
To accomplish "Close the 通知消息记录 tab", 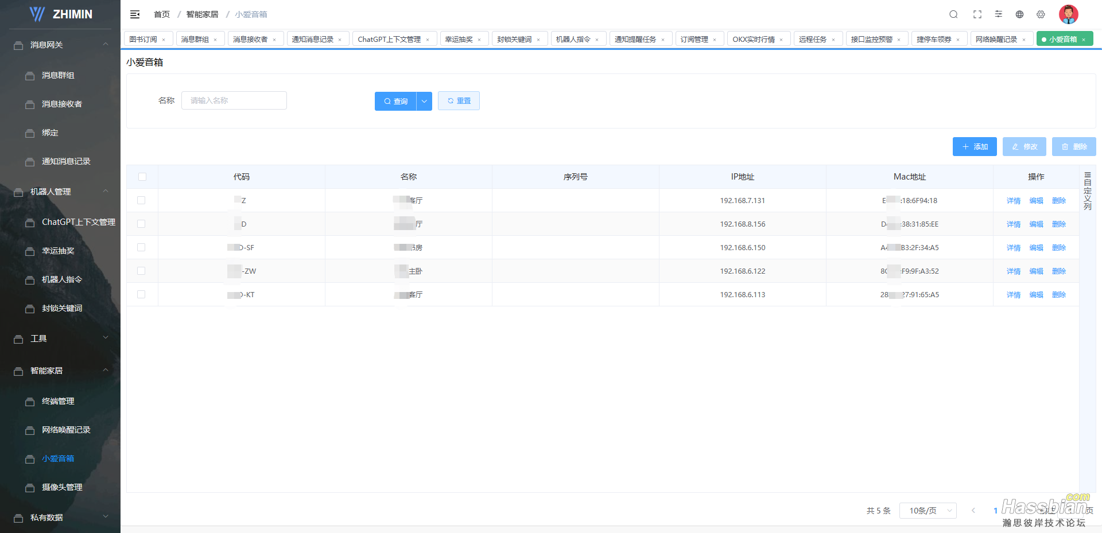I will (x=340, y=40).
